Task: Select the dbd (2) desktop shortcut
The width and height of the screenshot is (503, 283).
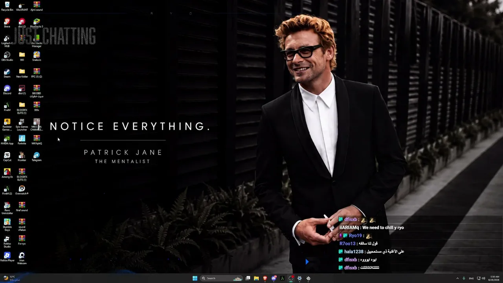Action: coord(22,23)
